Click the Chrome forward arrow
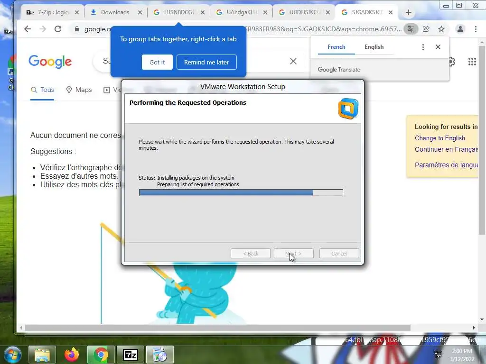This screenshot has width=486, height=364. [x=43, y=29]
